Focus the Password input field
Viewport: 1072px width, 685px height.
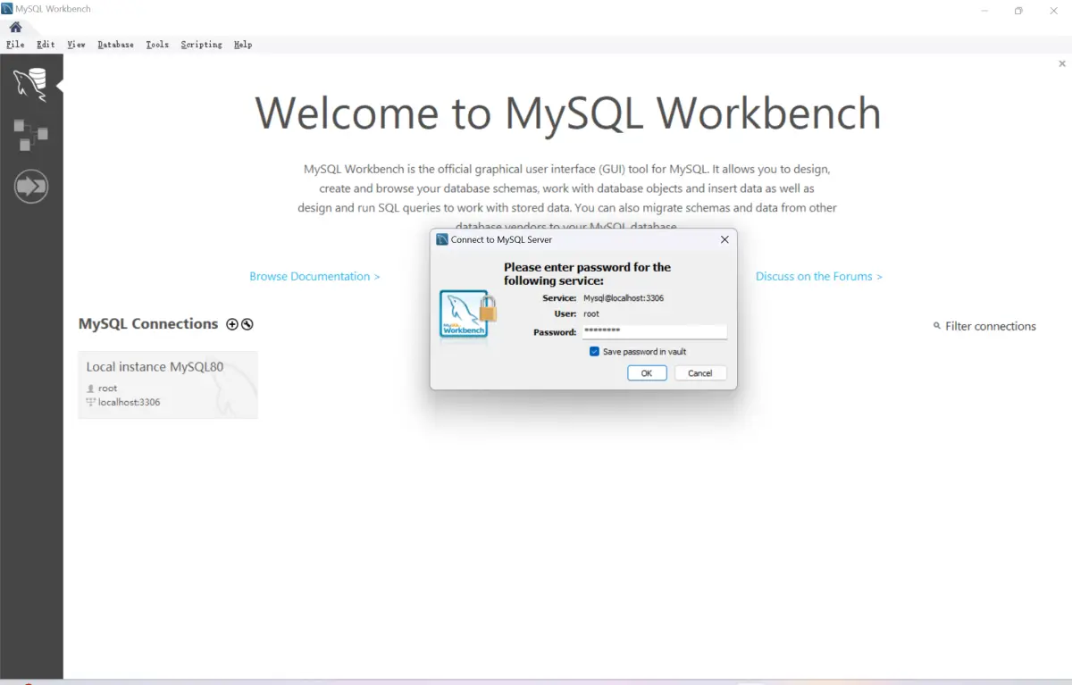(655, 331)
